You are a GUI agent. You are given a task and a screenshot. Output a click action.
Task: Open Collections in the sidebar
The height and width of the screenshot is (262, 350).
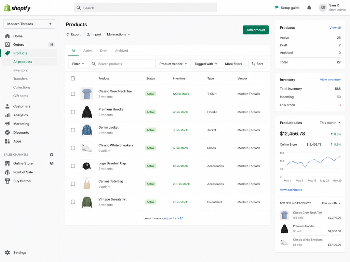(x=22, y=87)
